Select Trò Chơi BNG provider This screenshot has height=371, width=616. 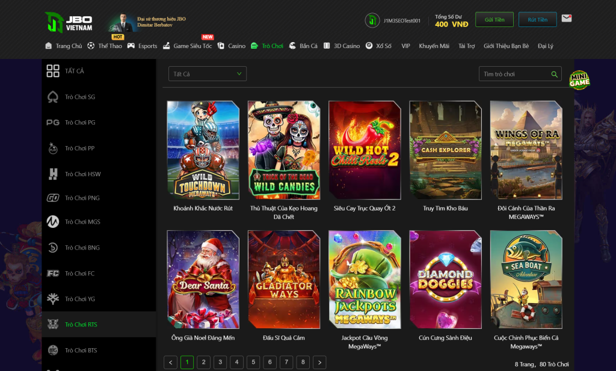pyautogui.click(x=99, y=248)
